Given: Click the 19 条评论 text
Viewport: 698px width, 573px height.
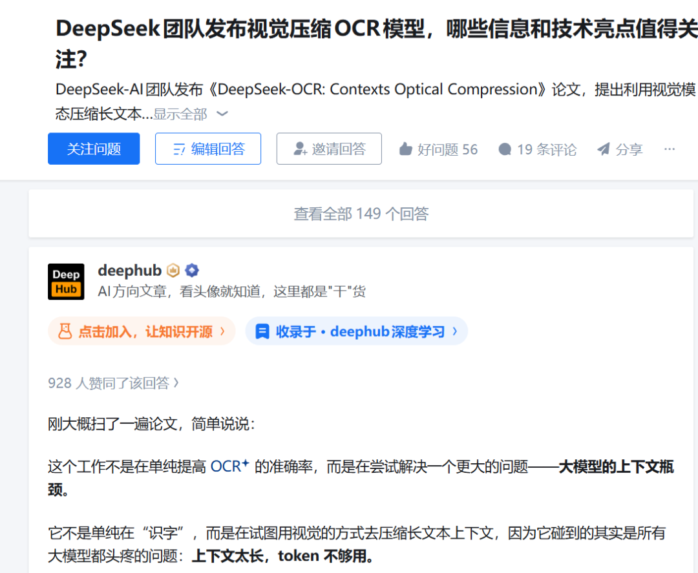Looking at the screenshot, I should pyautogui.click(x=547, y=149).
